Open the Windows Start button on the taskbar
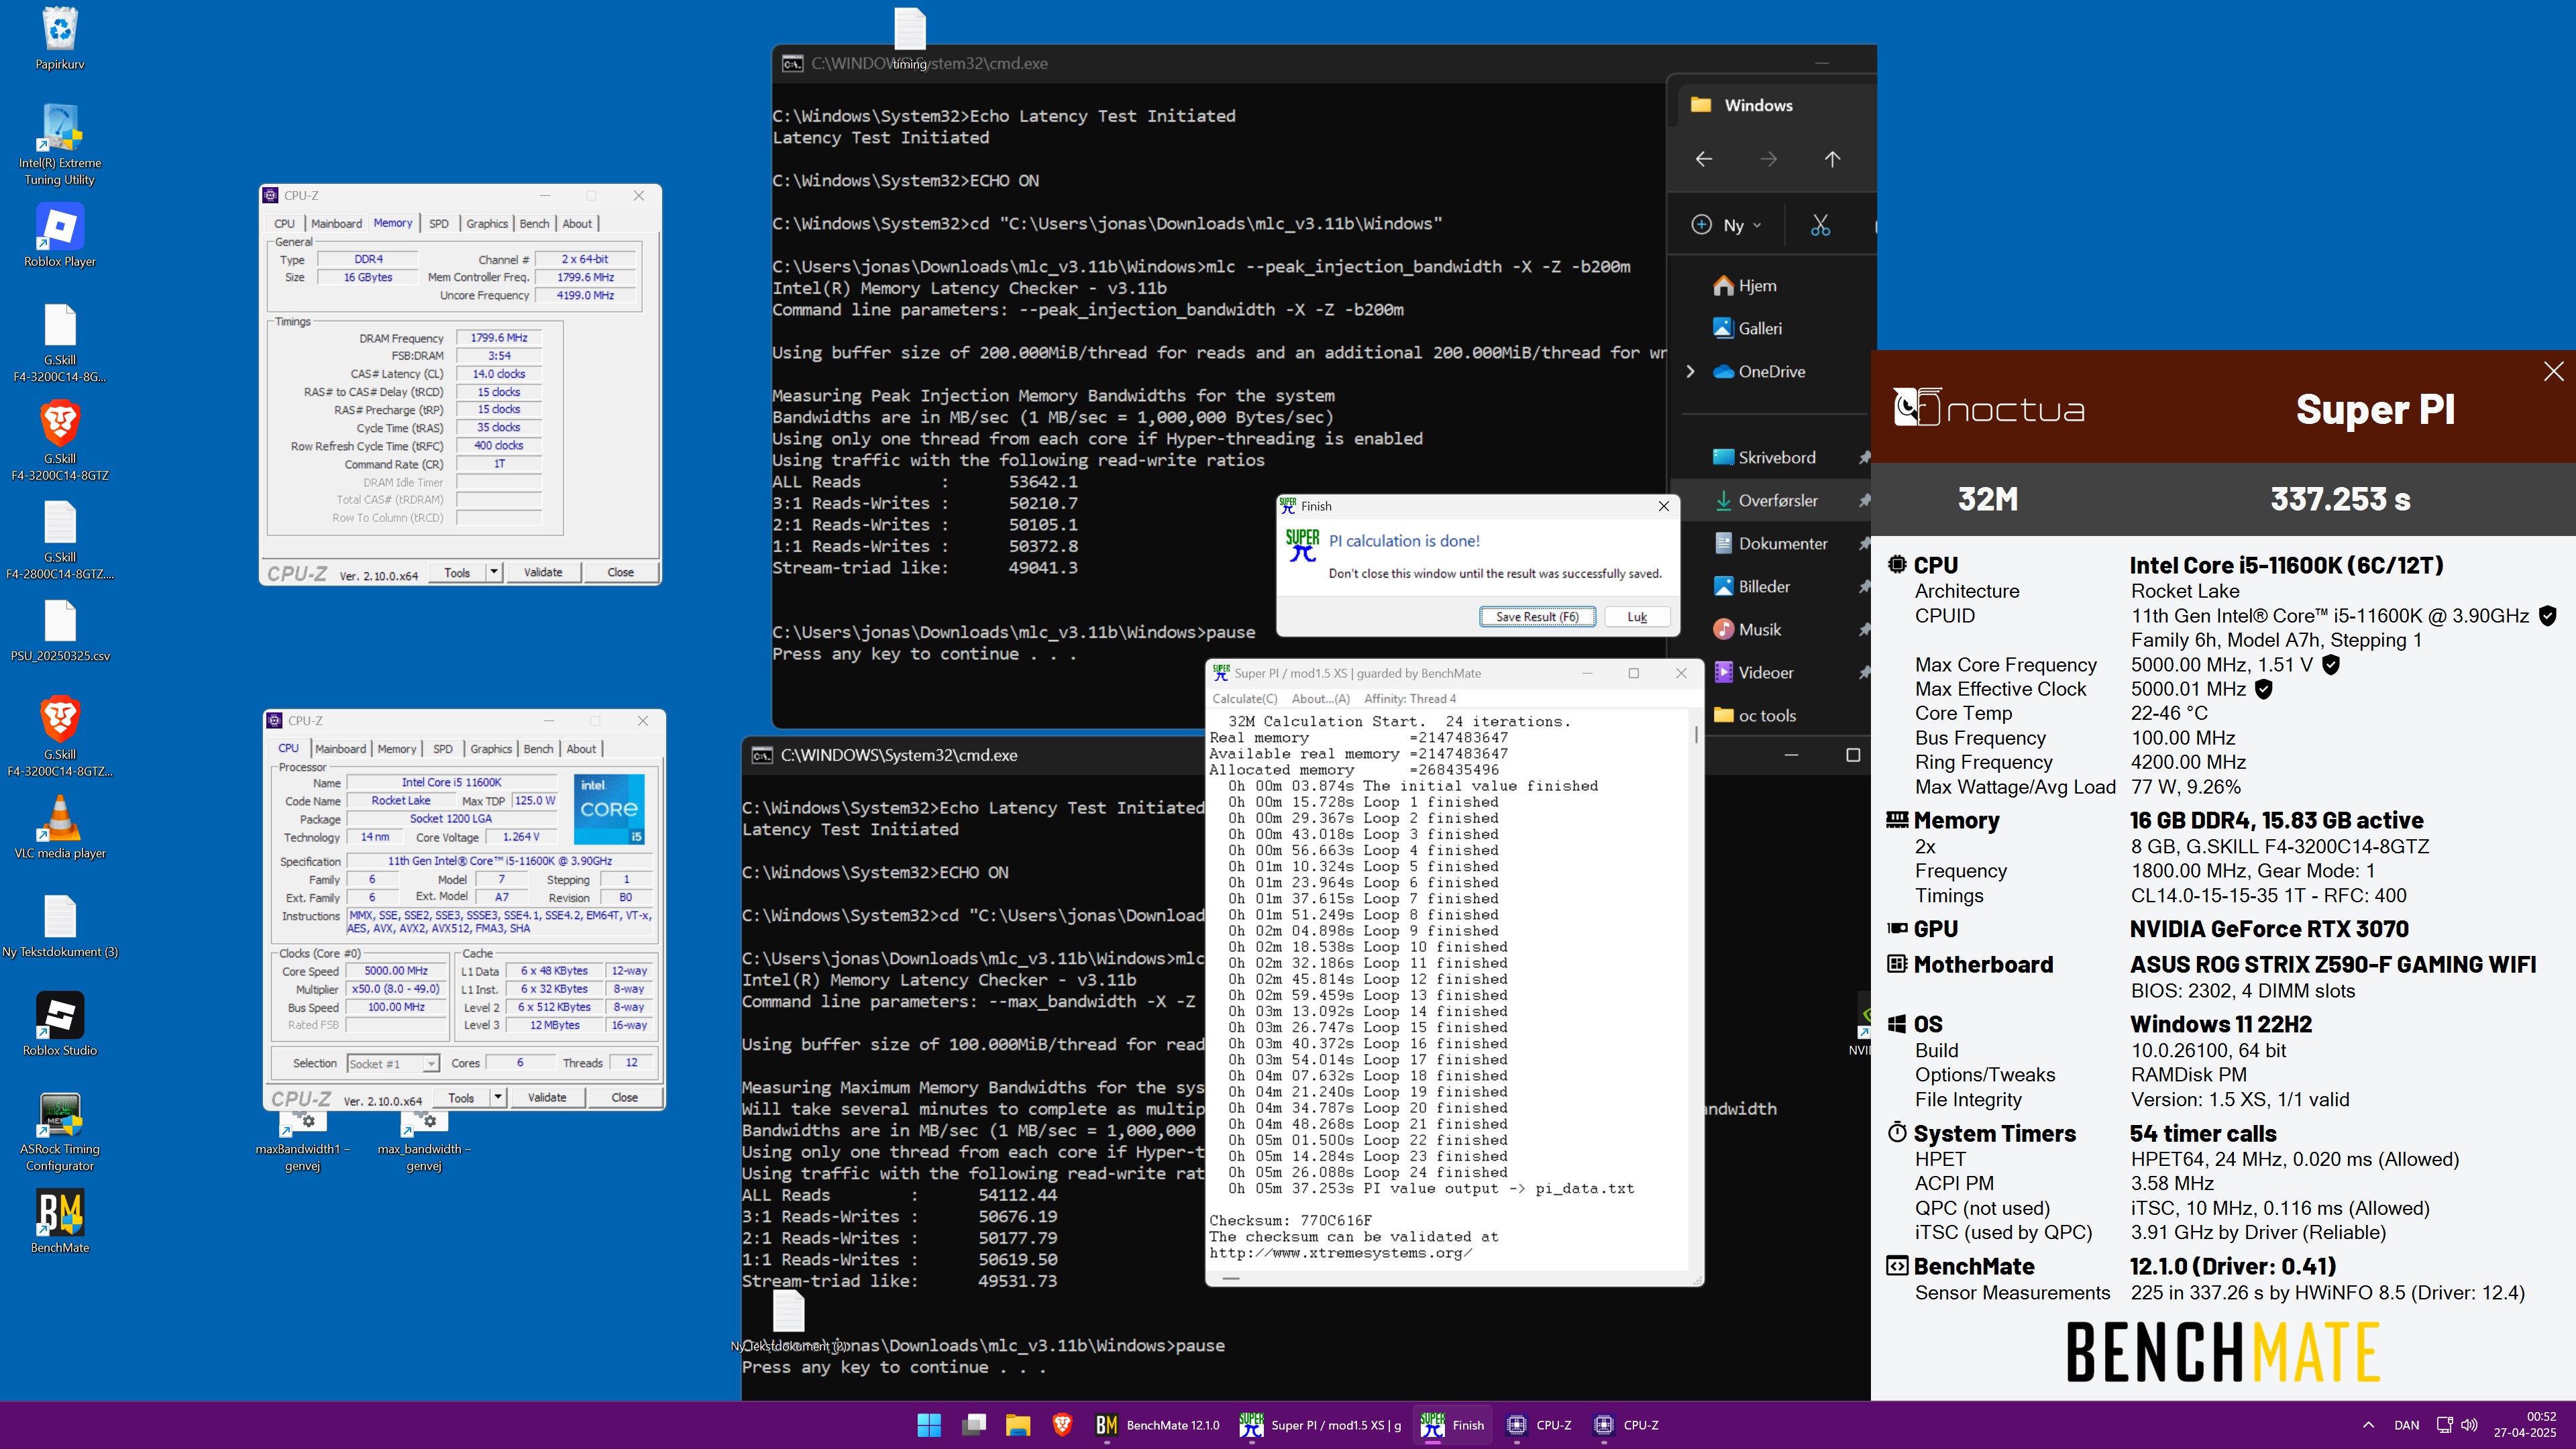This screenshot has width=2576, height=1449. click(x=929, y=1425)
